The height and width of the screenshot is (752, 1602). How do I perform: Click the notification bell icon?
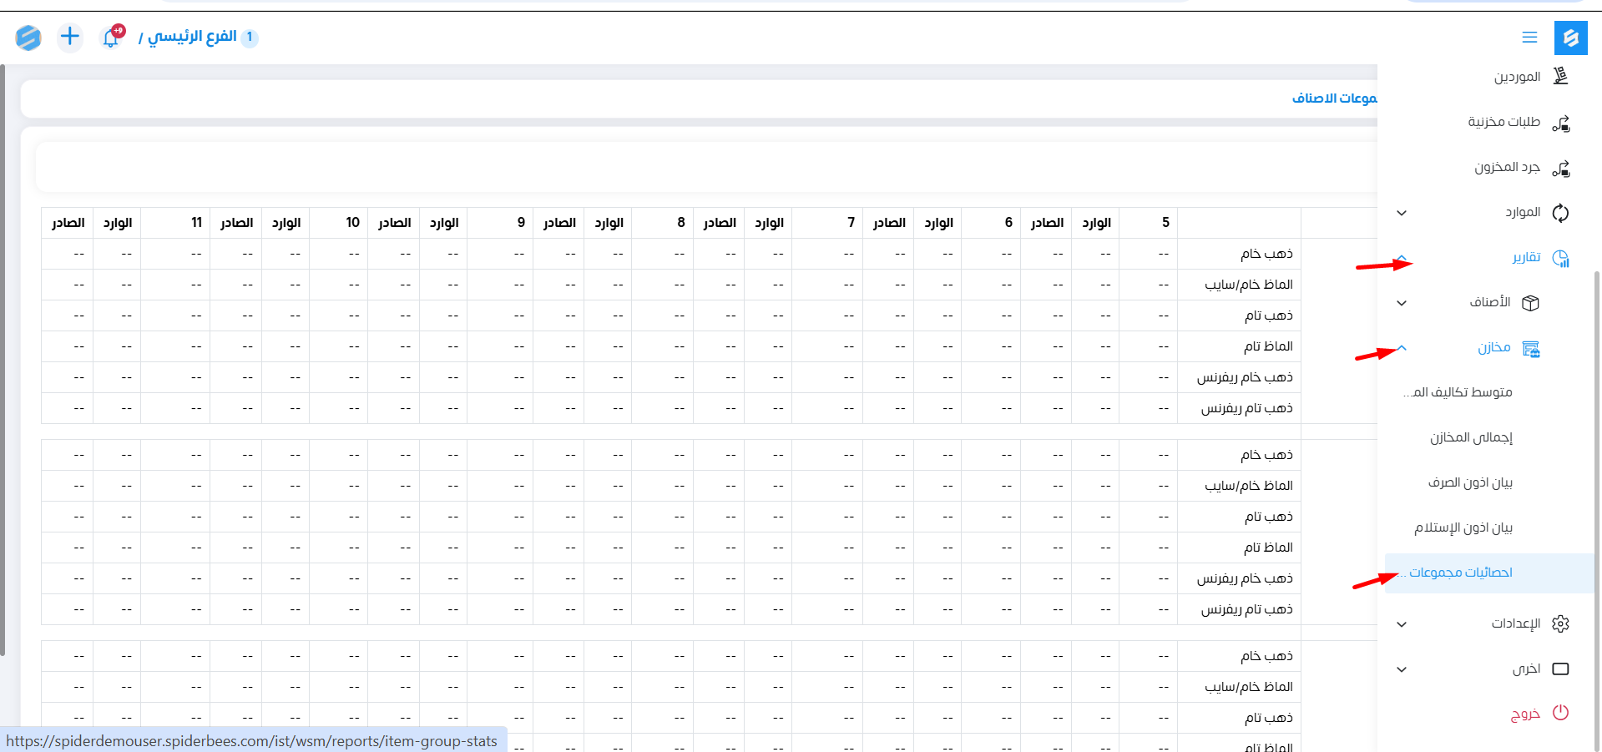(x=111, y=38)
